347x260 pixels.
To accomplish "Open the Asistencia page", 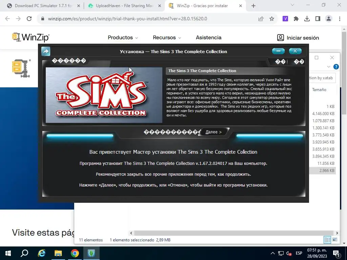I will pos(209,38).
